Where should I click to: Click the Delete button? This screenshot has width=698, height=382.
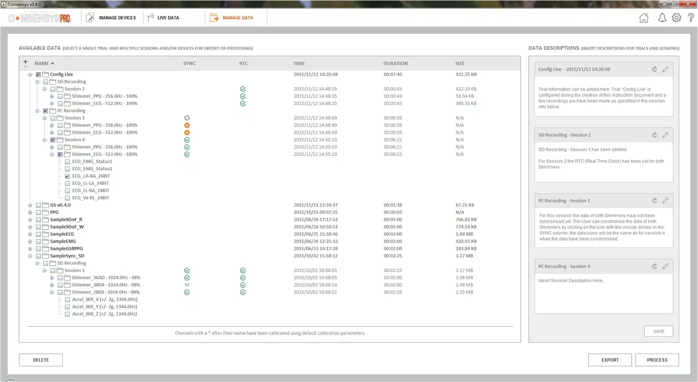click(41, 360)
